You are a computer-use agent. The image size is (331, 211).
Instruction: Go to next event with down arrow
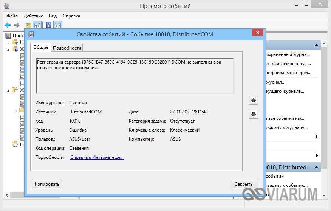pos(254,114)
